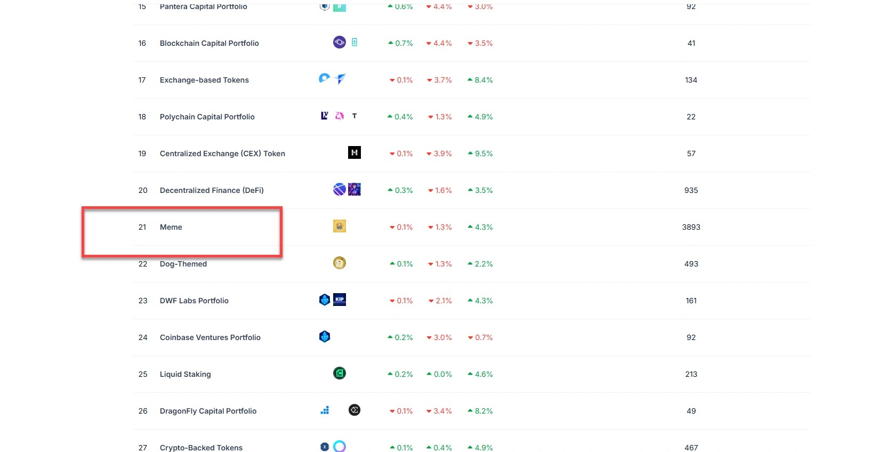Click the 92 count in Coinbase Ventures row
This screenshot has height=452, width=886.
(x=691, y=337)
